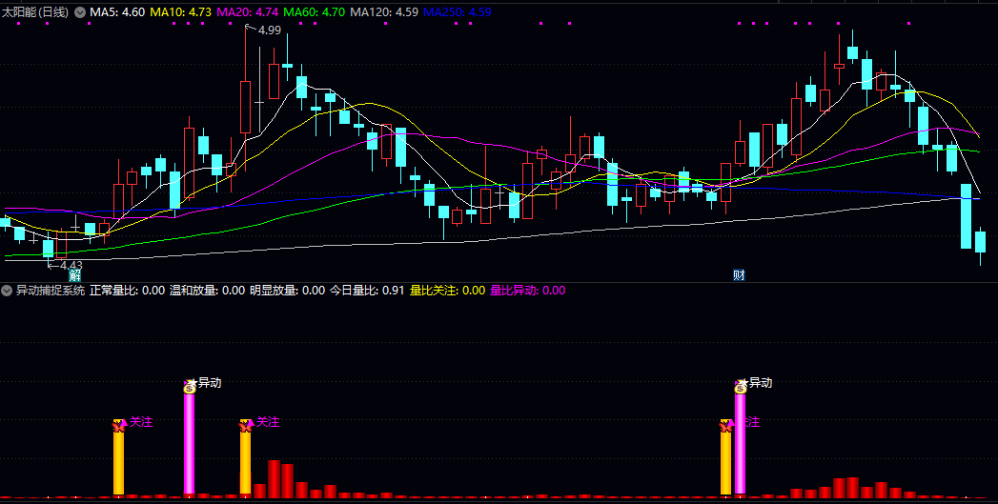Expand the 异动捕捉系统 indicator dropdown arrow
Viewport: 998px width, 504px height.
[7, 291]
